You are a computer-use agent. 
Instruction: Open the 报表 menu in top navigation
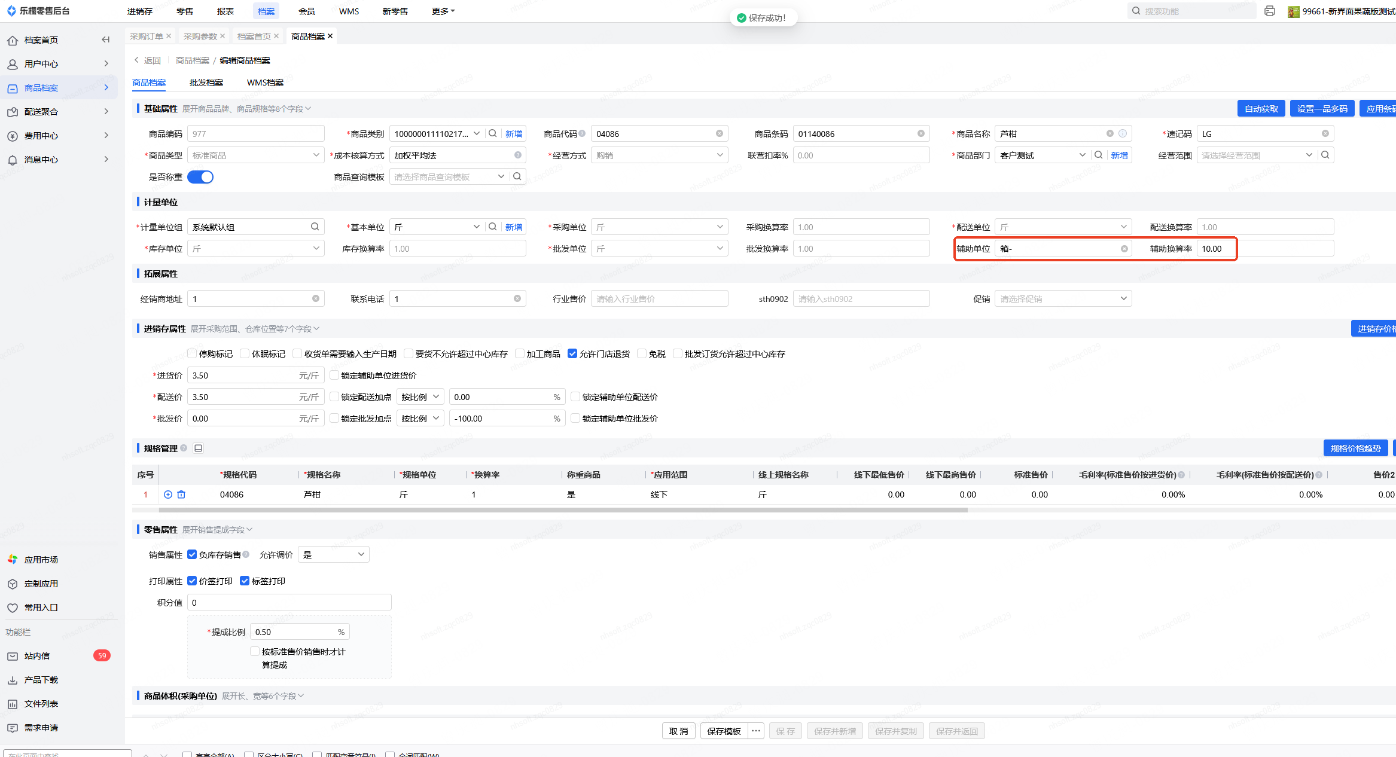pyautogui.click(x=225, y=11)
